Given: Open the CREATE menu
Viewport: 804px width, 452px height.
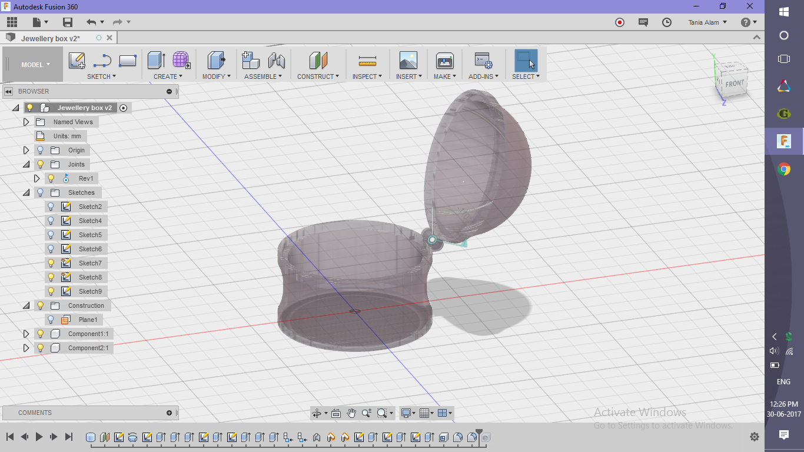Looking at the screenshot, I should coord(168,77).
